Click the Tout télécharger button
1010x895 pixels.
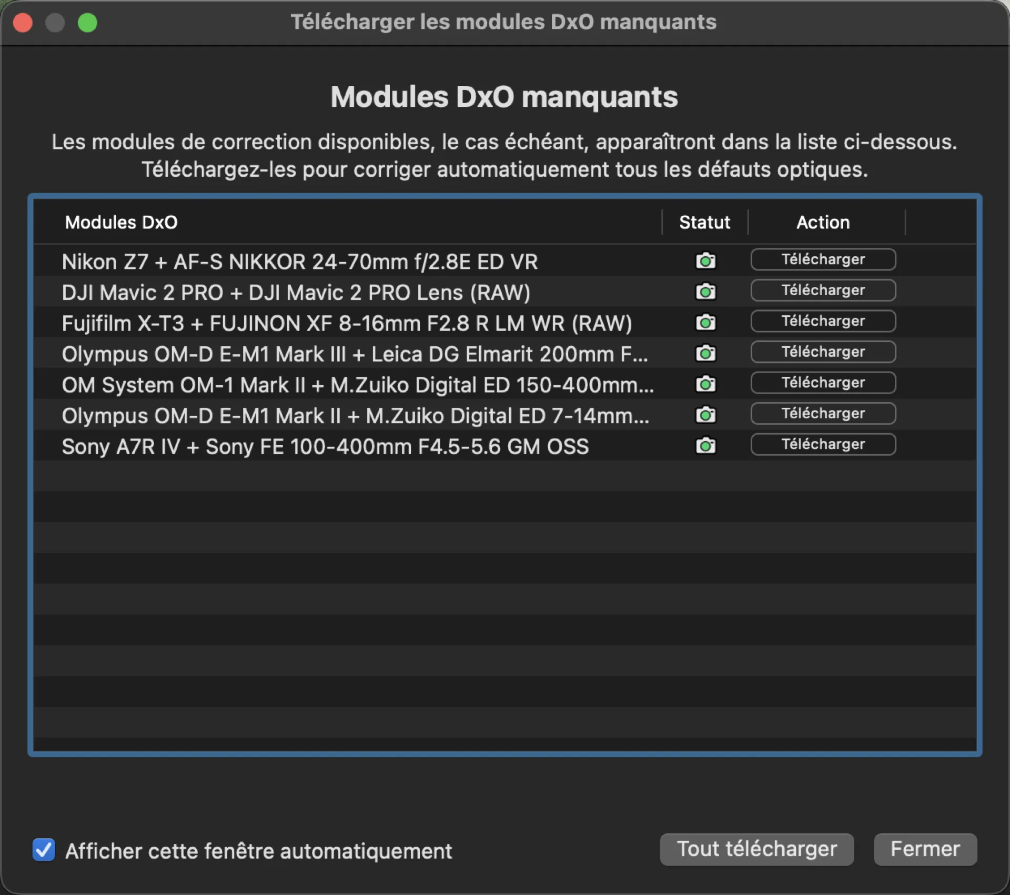[x=756, y=849]
